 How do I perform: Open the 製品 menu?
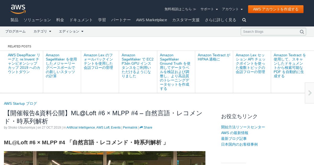[x=14, y=20]
